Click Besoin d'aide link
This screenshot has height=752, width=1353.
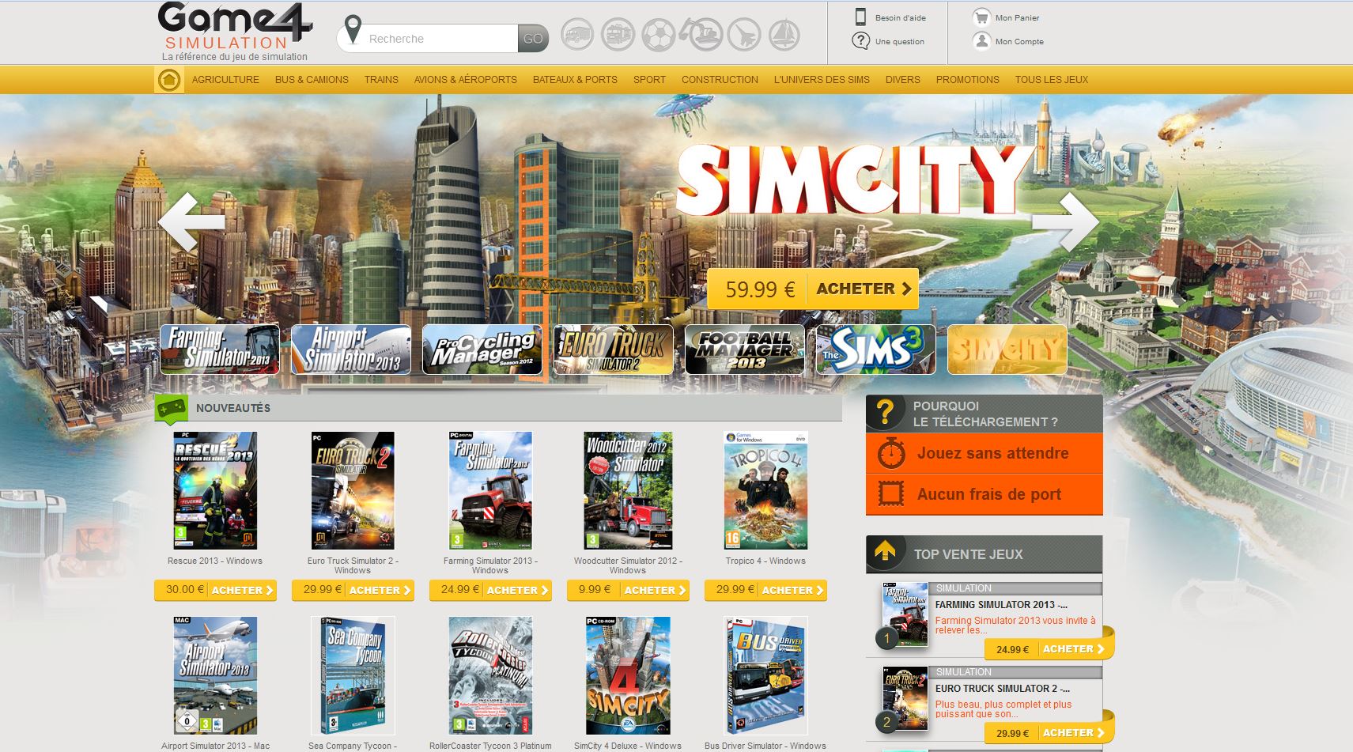[900, 18]
